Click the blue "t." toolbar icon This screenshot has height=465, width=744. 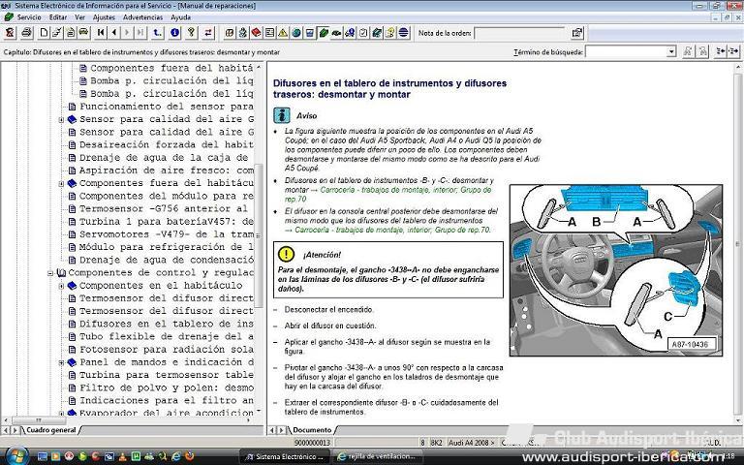(157, 33)
